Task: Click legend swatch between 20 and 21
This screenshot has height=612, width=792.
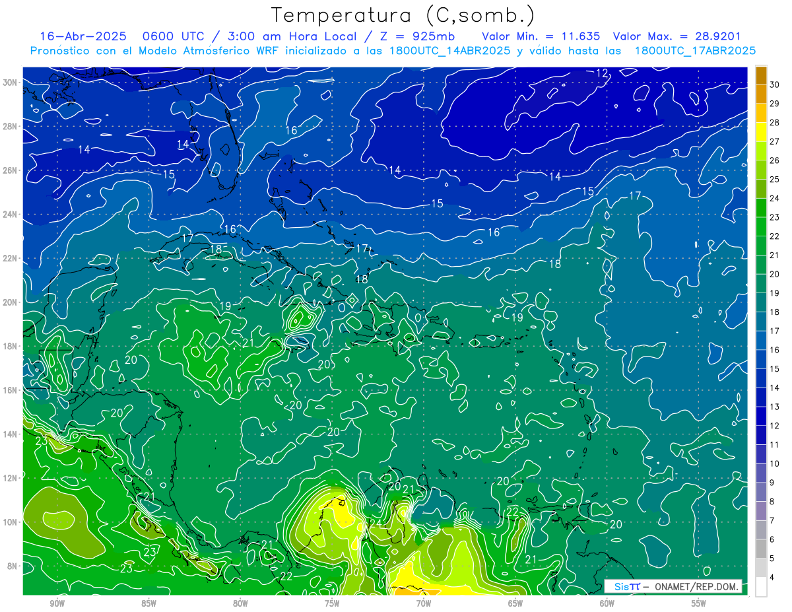Action: [x=761, y=265]
